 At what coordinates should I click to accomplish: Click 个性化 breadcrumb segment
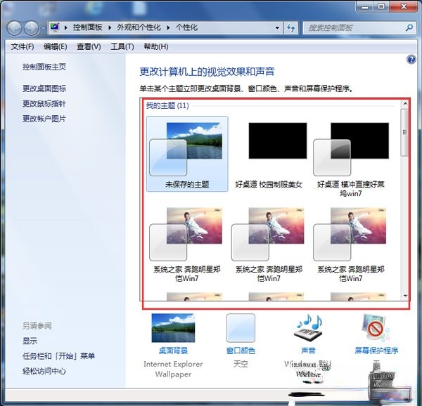coord(186,27)
